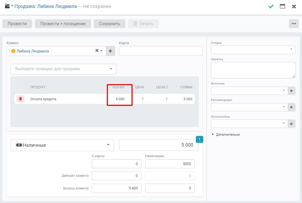Click the maximize window icon in header
This screenshot has height=203, width=302.
282,6
